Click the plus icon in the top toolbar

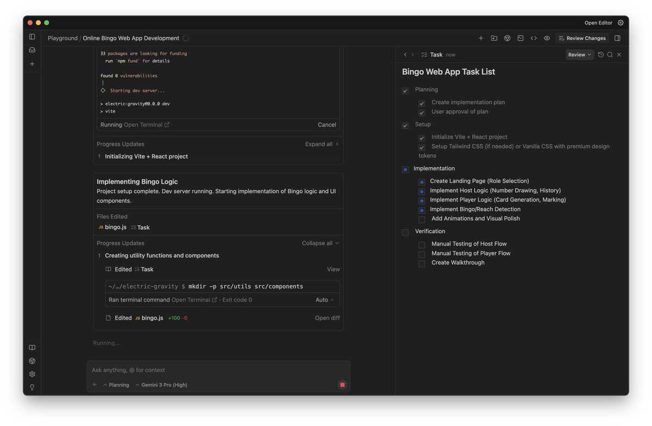pos(481,38)
